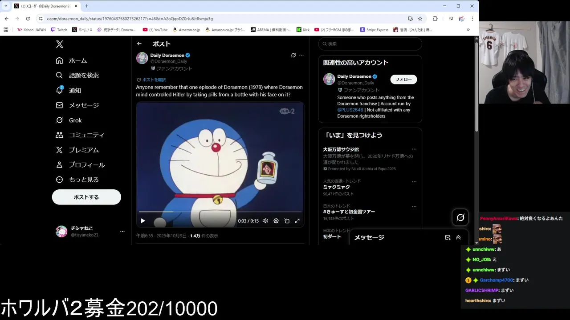The image size is (570, 320).
Task: Click floating Grok button
Action: pos(460,217)
